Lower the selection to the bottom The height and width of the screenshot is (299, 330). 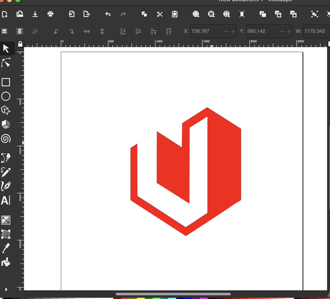(123, 32)
